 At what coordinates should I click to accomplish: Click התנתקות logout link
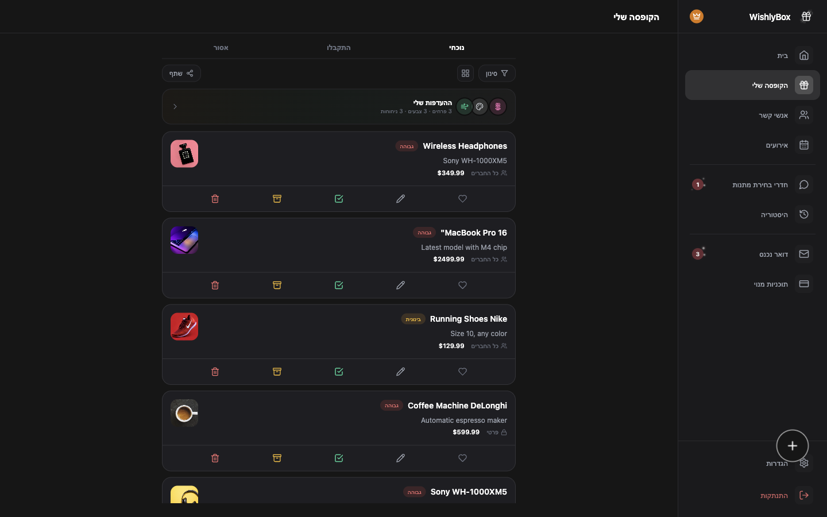click(x=774, y=496)
